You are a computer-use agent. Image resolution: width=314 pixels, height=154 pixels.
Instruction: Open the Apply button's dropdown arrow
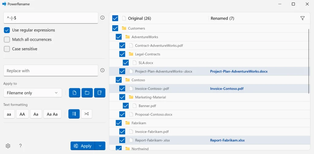click(x=100, y=146)
